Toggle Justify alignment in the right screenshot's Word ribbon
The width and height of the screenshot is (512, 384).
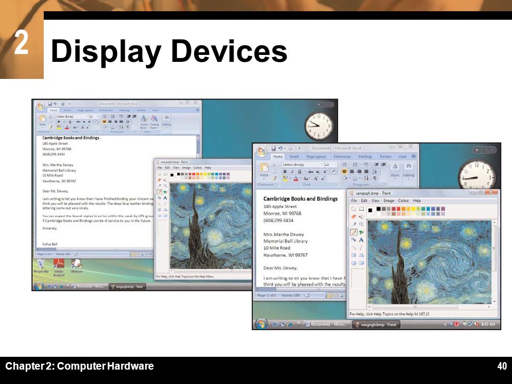tap(366, 172)
